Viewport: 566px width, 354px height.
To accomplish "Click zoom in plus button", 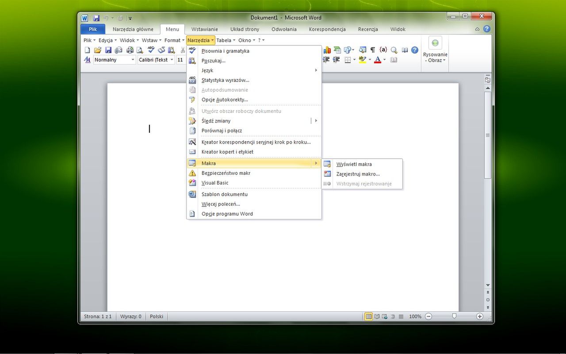I will (x=480, y=316).
